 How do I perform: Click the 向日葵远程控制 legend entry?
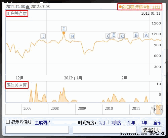140,7
